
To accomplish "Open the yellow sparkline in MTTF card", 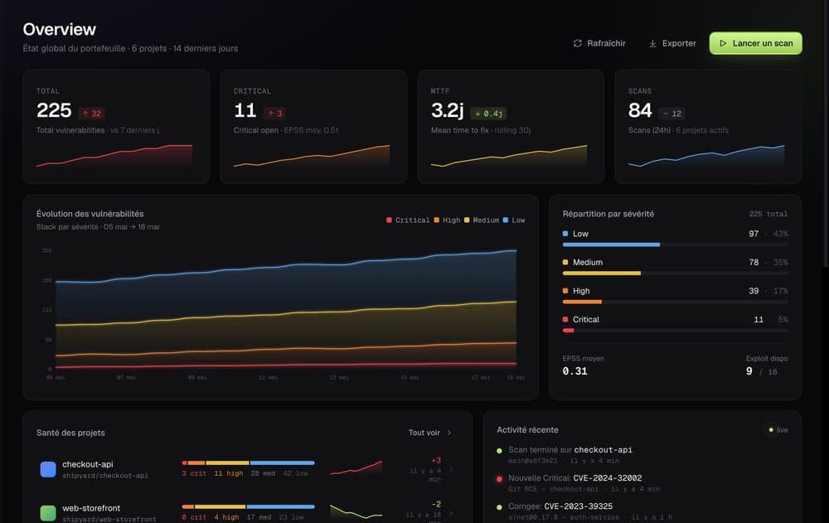I will (x=509, y=156).
